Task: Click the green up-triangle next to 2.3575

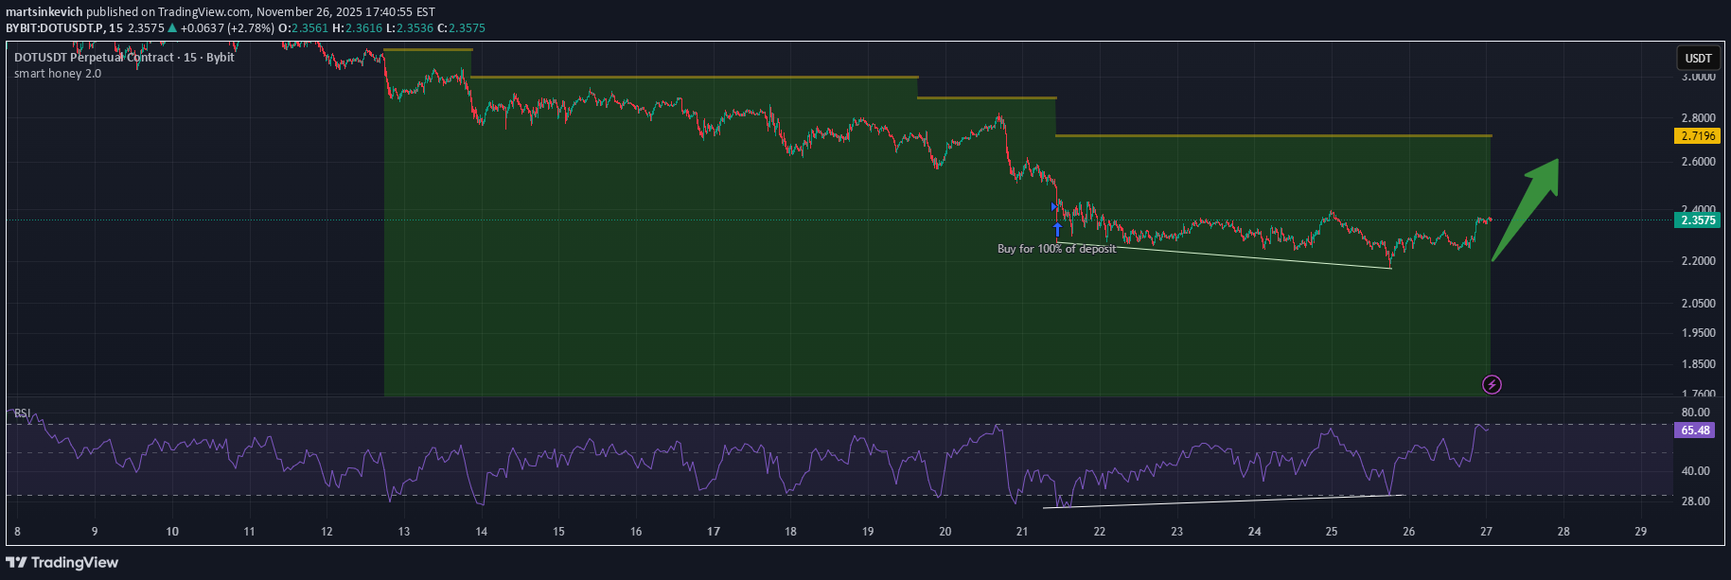Action: [x=172, y=28]
